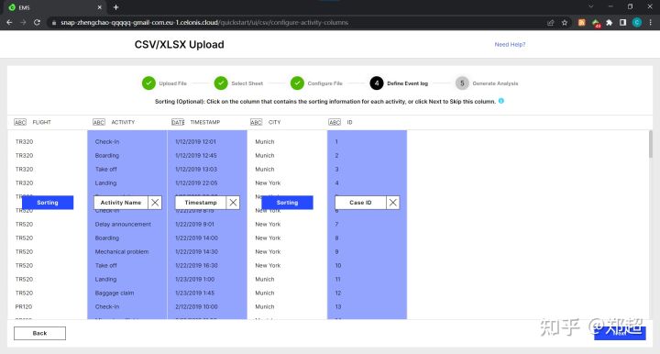660x354 pixels.
Task: Select the 2/12/2019 10:00 timestamp cell
Action: [196, 307]
